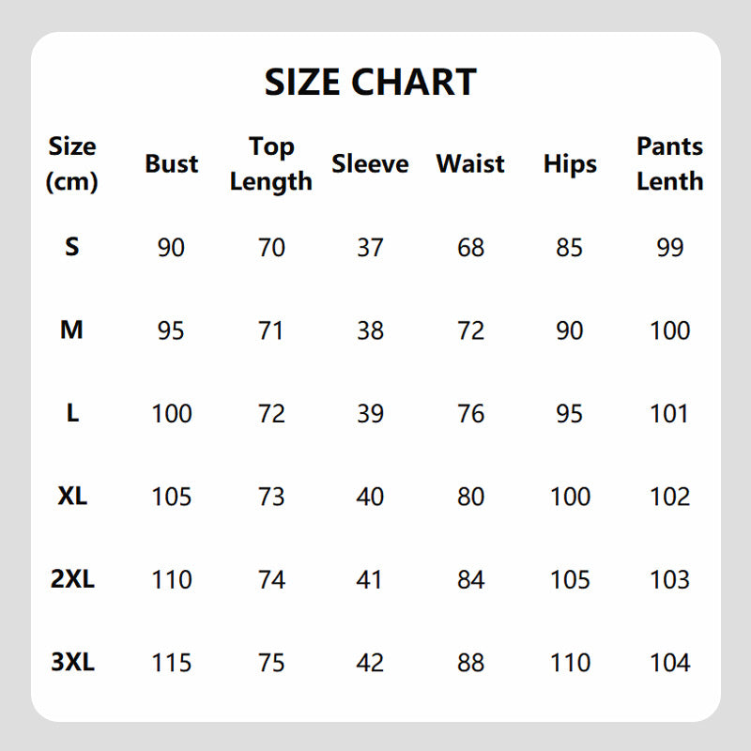The image size is (751, 751).
Task: Click top length value 73 for XL
Action: point(270,497)
